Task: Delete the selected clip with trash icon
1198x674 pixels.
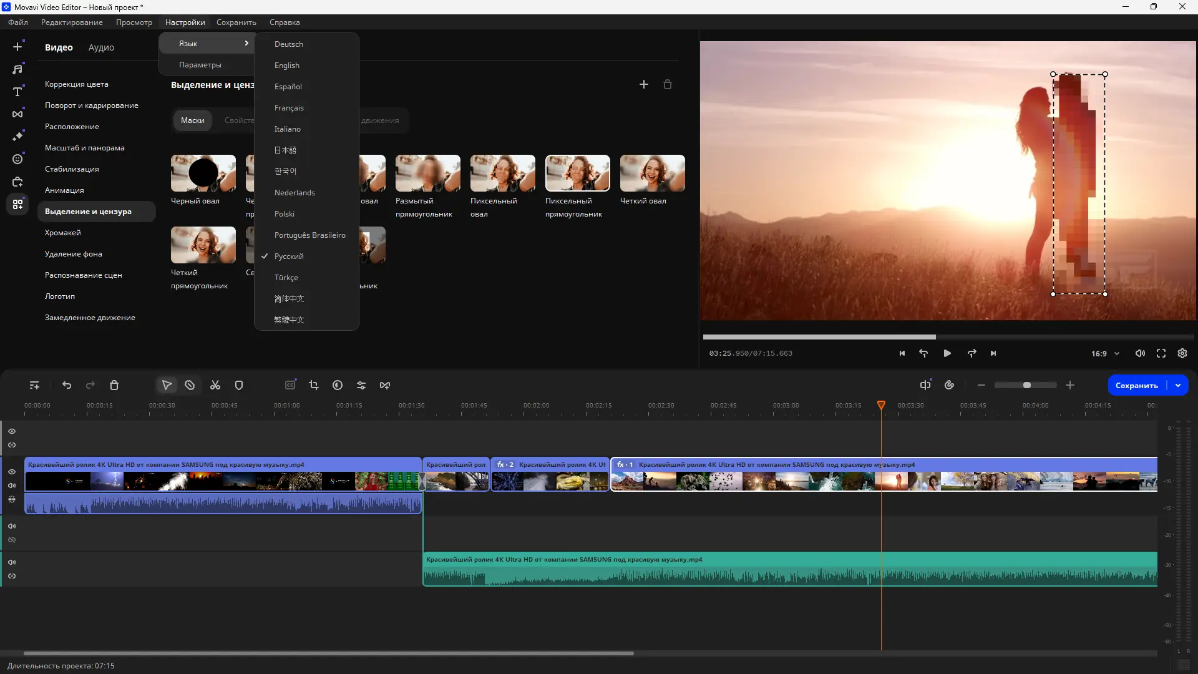Action: click(x=114, y=386)
